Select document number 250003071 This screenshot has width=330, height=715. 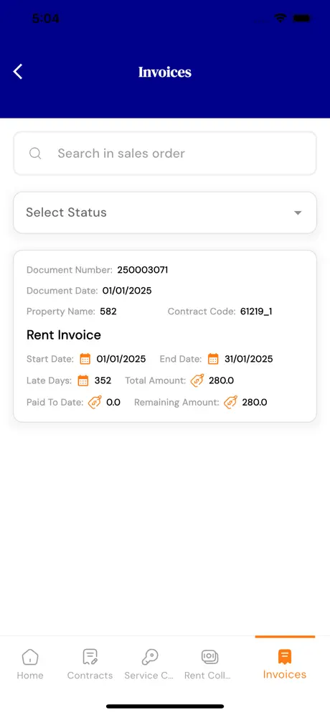pyautogui.click(x=143, y=270)
